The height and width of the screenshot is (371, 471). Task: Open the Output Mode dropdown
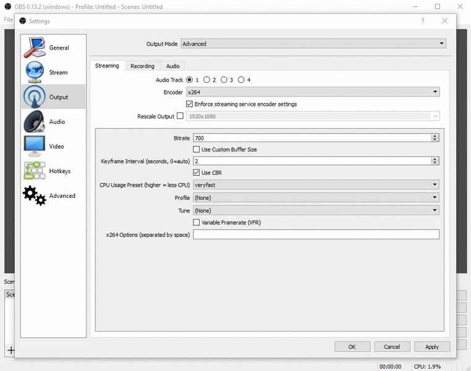(313, 43)
